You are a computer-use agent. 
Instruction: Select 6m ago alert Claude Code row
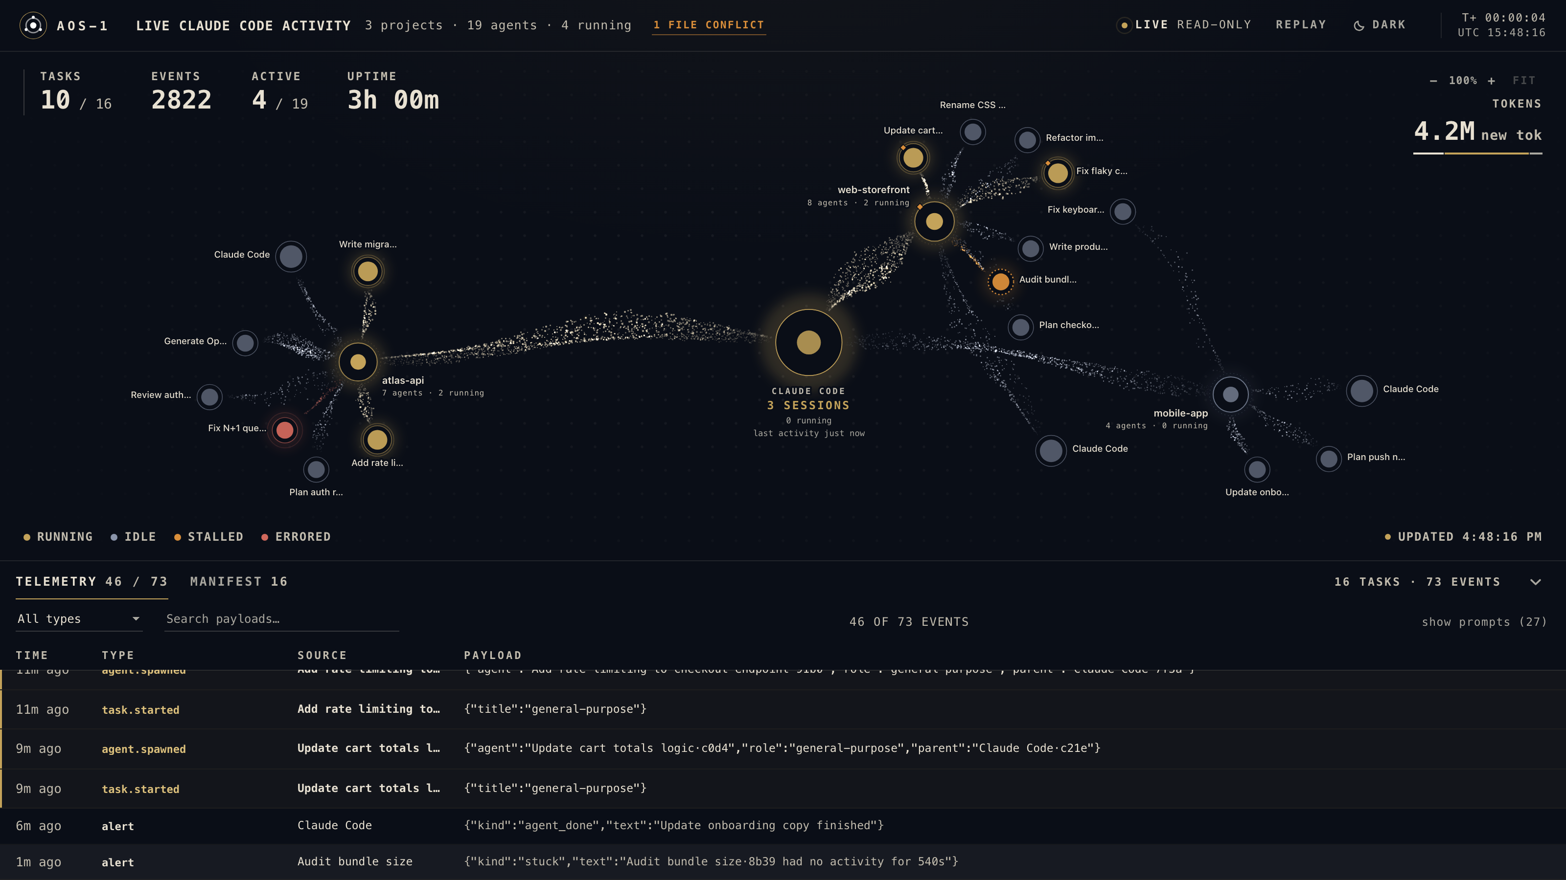[x=783, y=826]
